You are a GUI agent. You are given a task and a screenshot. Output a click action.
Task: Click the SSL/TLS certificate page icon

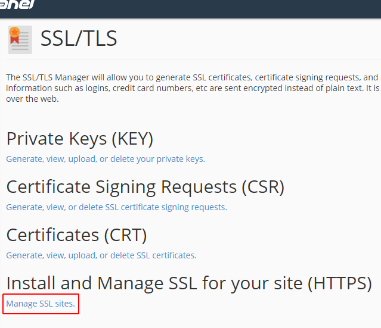(x=20, y=40)
